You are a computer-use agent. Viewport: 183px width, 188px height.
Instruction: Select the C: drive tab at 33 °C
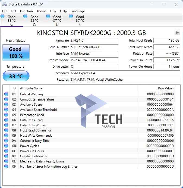(x=12, y=20)
